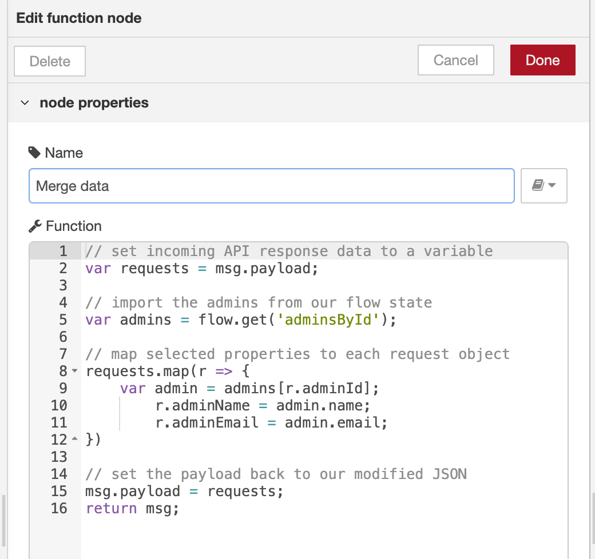The height and width of the screenshot is (559, 595).
Task: Click line number 1 in the editor gutter
Action: pos(62,251)
